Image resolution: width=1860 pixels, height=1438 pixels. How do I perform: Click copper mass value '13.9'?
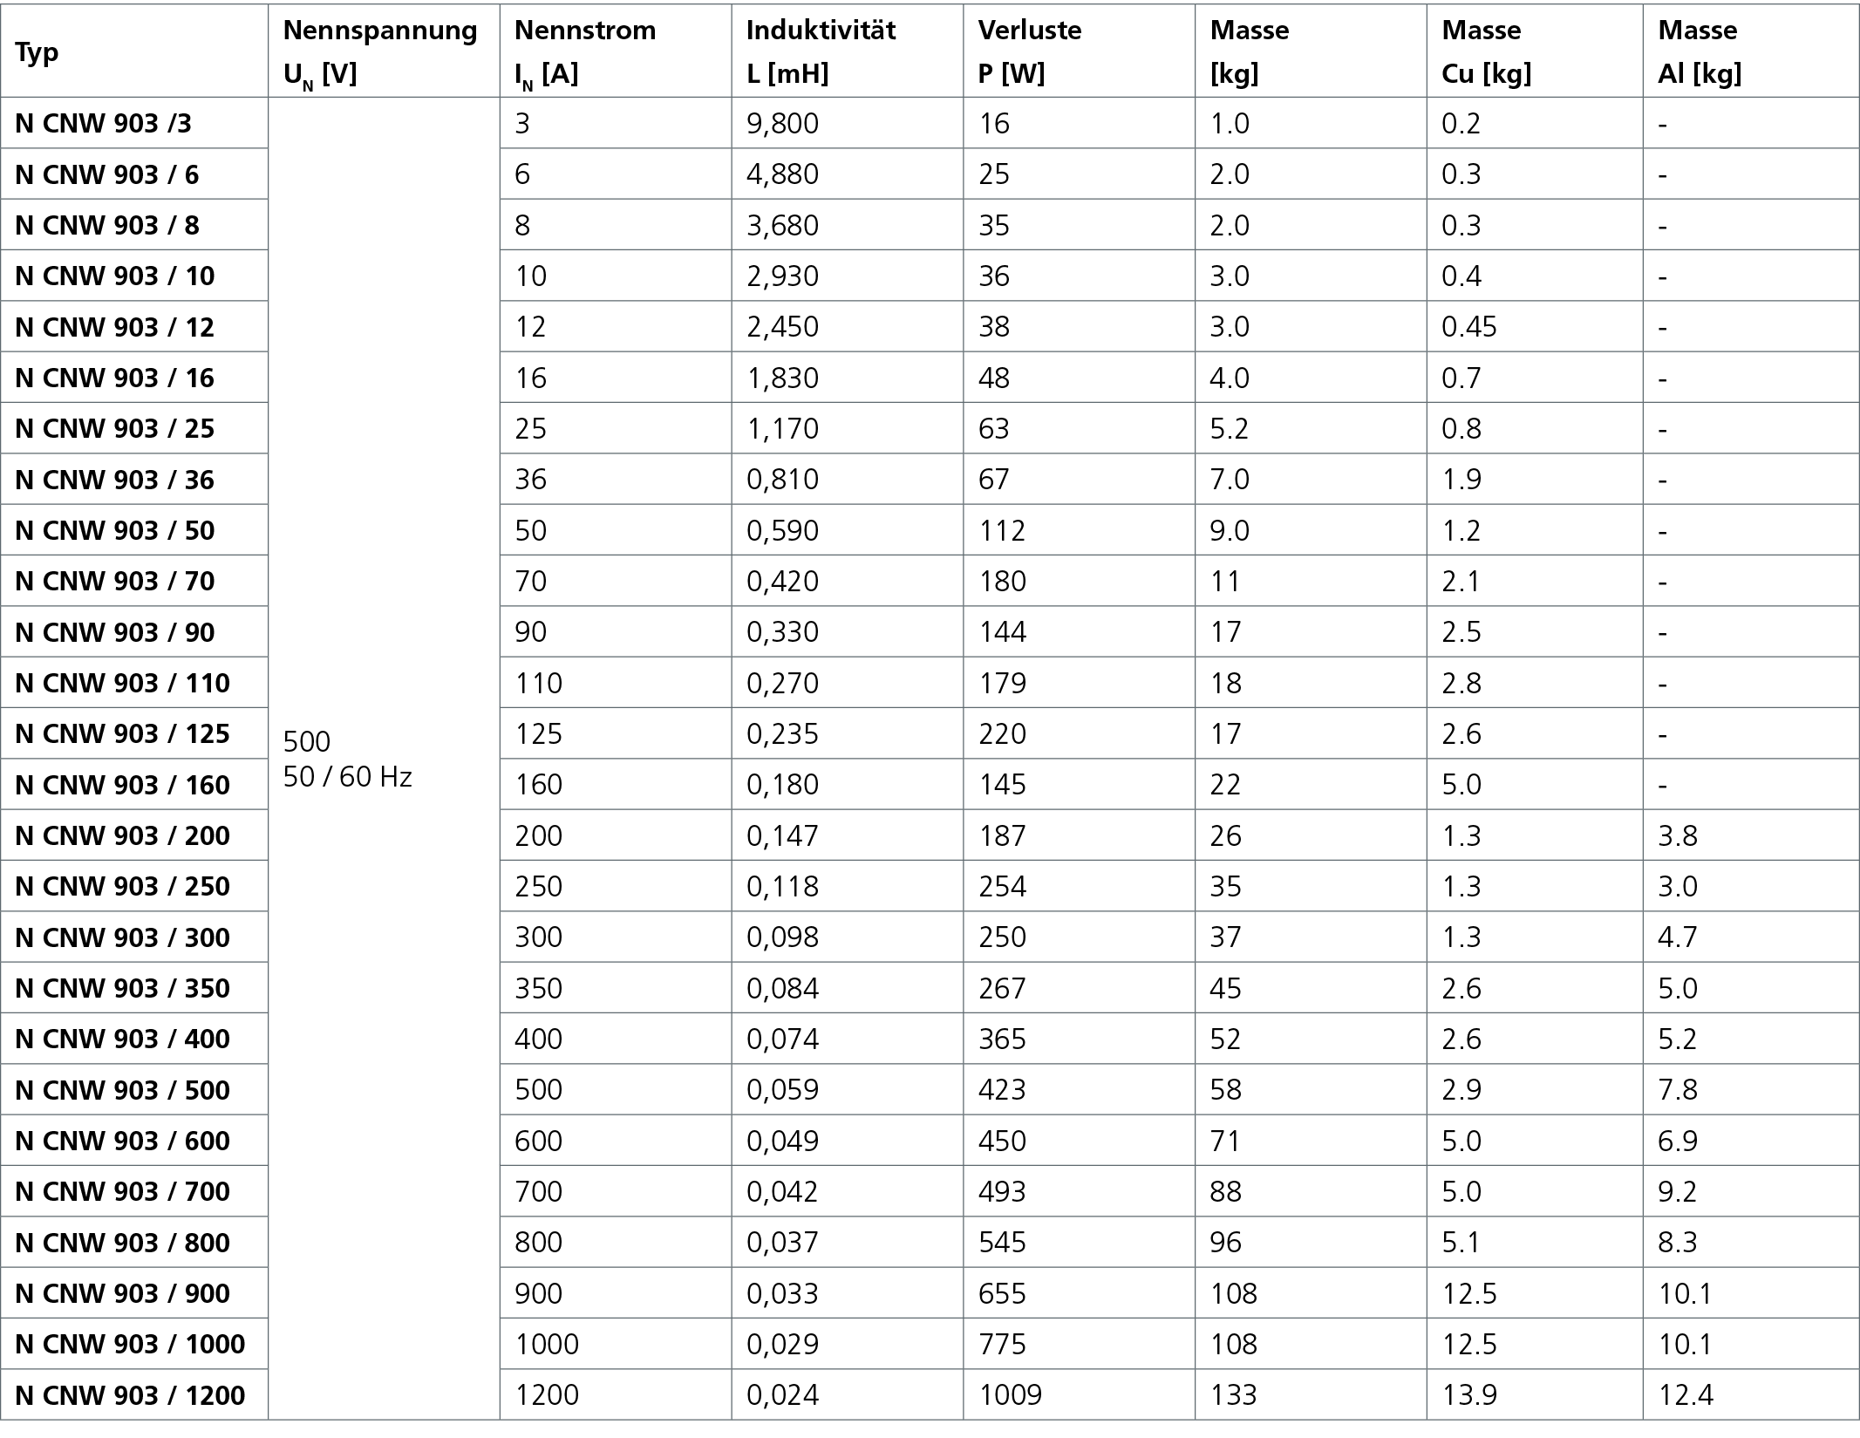coord(1469,1395)
